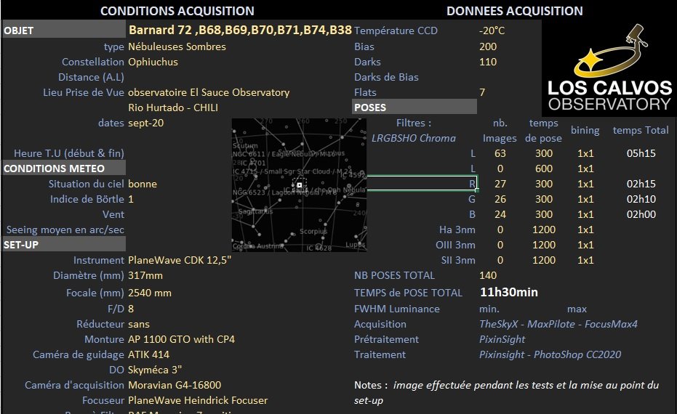
Task: Select the Notes text about set-up tests
Action: 506,392
